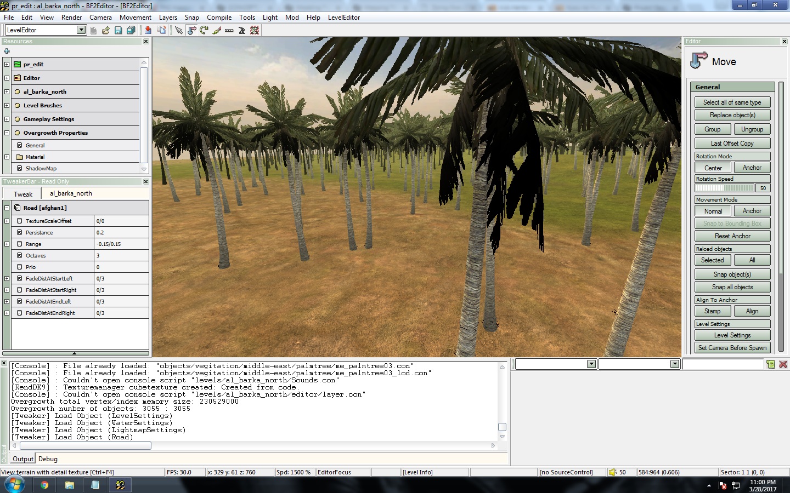Expand the TextureScaleOffset property
The width and height of the screenshot is (790, 493).
pos(7,221)
